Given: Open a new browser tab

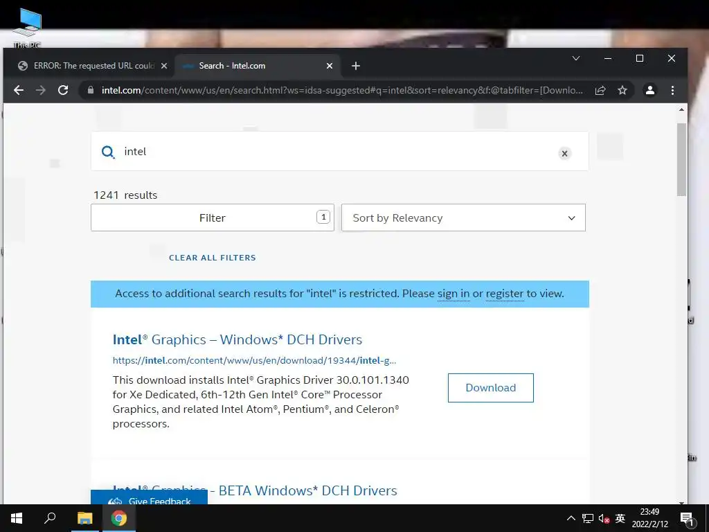Looking at the screenshot, I should (356, 66).
